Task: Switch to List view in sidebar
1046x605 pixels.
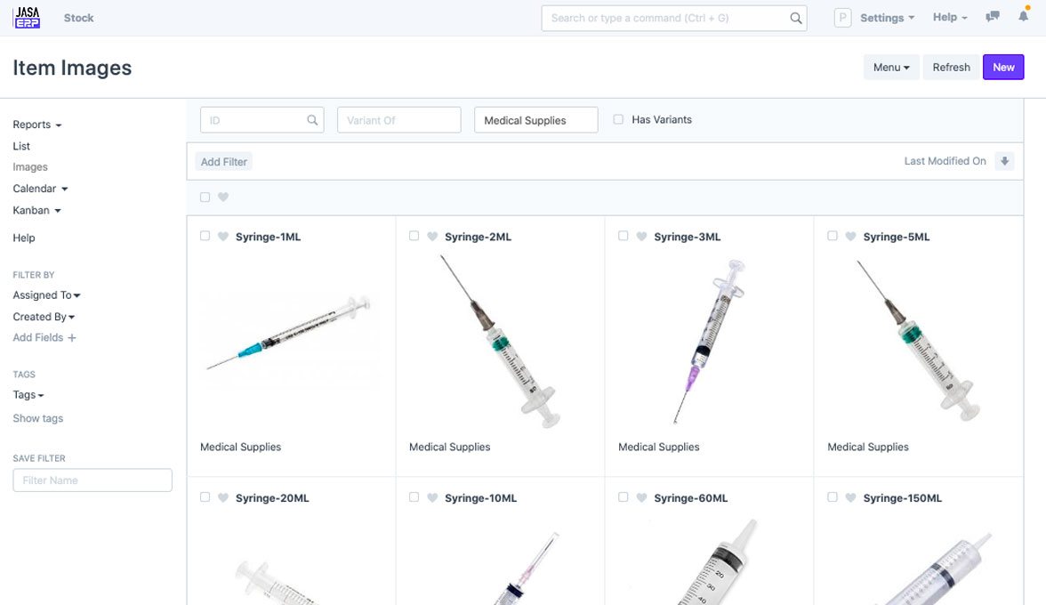Action: pos(21,146)
